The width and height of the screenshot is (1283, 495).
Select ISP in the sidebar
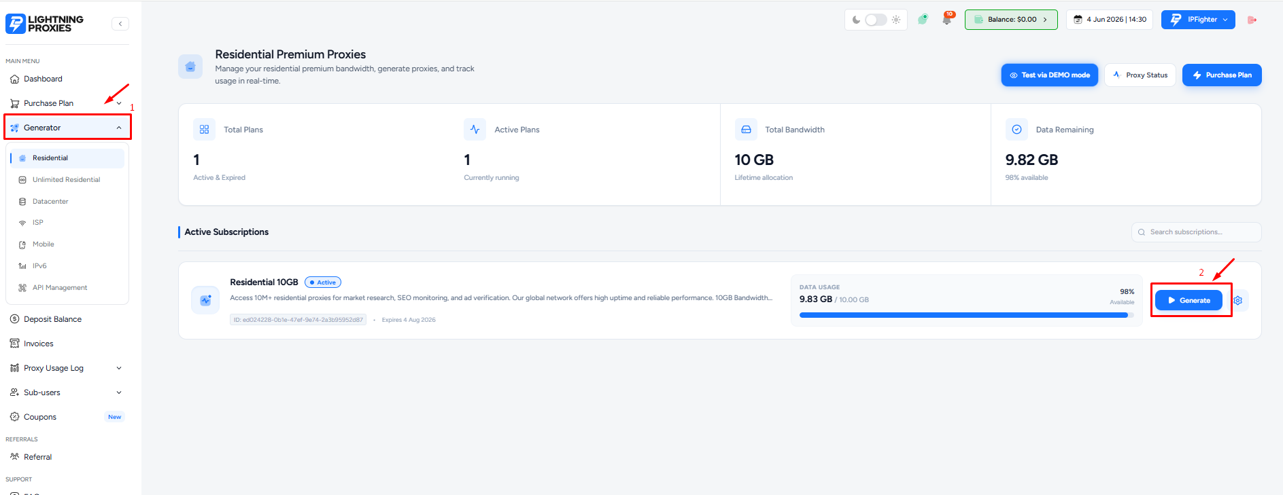[67, 223]
